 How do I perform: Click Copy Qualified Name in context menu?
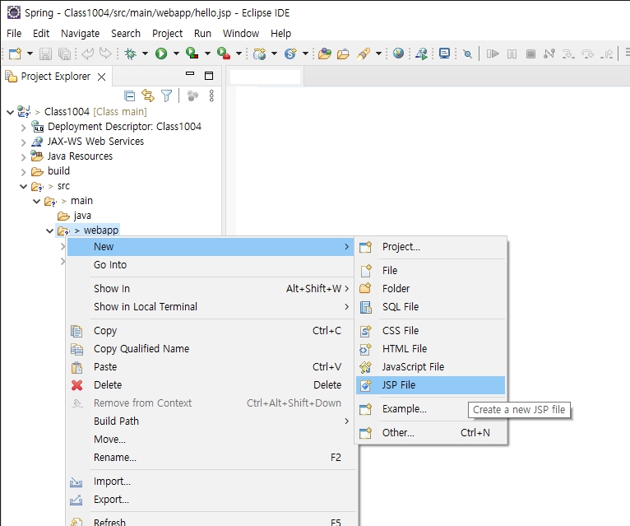point(211,349)
